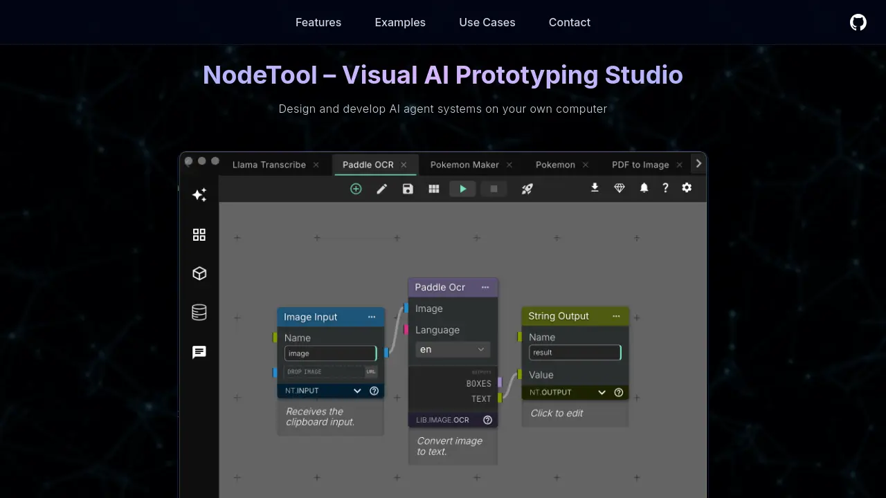
Task: Click the Paddle Ocr node title
Action: pos(440,287)
